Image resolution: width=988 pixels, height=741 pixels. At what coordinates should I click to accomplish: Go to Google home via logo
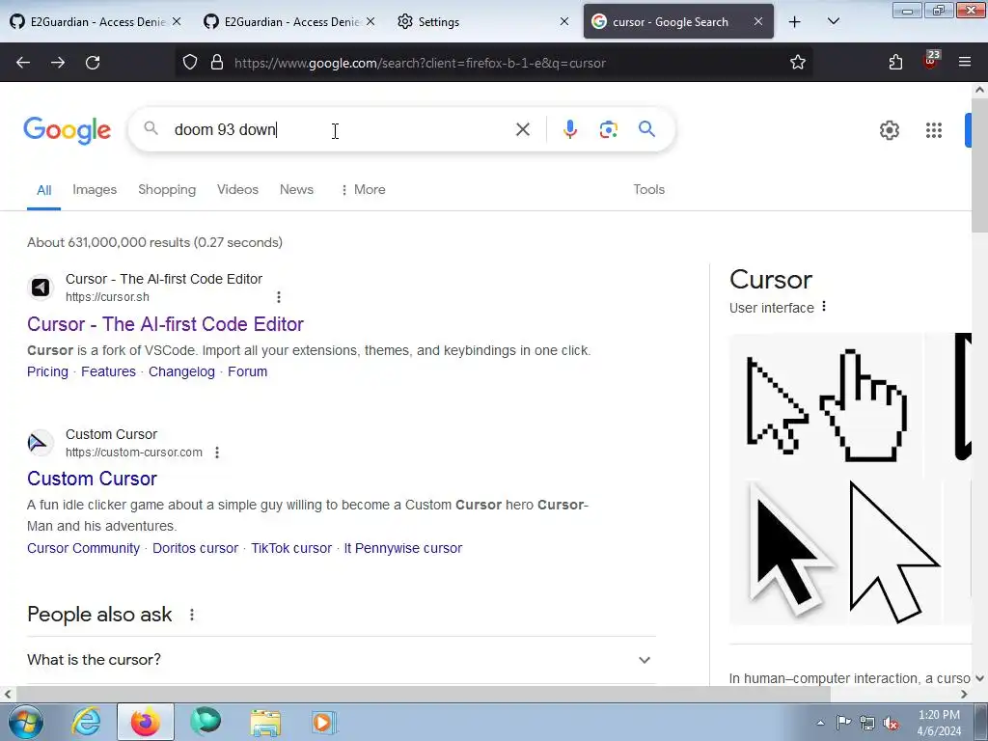pos(67,130)
